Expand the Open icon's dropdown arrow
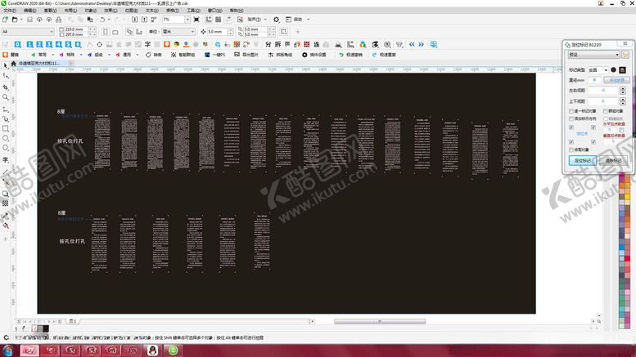Viewport: 636px width, 357px height. [x=21, y=20]
